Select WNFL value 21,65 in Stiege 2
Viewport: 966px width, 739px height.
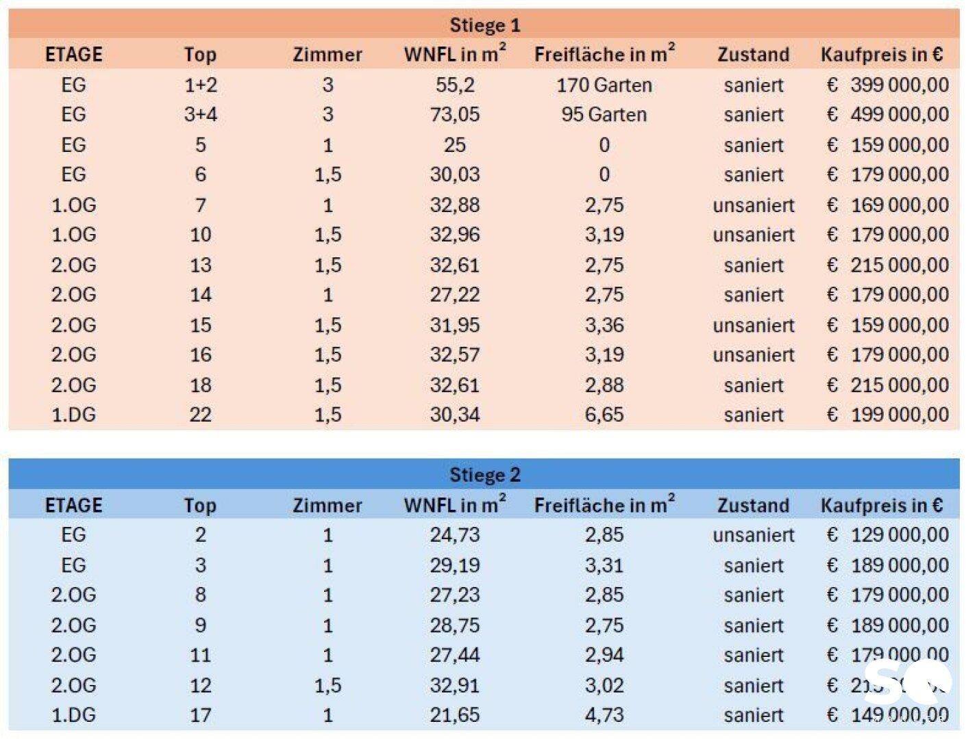(454, 715)
